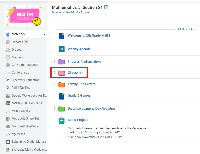Screen dimensions: 200x154
Task: Click the purple Important Information folder icon
Action: [61, 62]
